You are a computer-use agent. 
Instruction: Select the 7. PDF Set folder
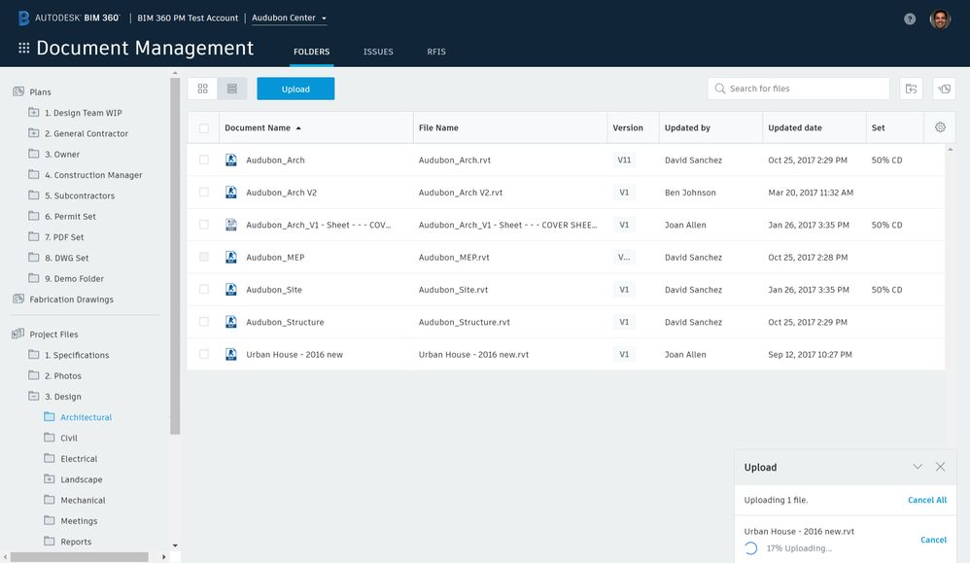tap(64, 237)
